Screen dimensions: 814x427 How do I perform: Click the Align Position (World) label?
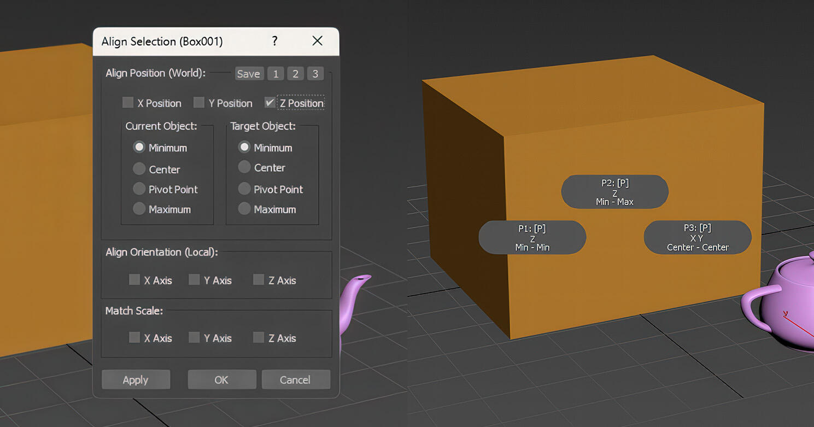click(x=156, y=73)
